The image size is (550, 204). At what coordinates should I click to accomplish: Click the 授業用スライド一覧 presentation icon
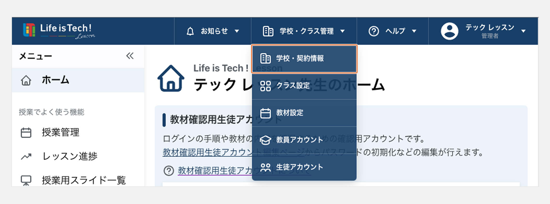point(26,180)
